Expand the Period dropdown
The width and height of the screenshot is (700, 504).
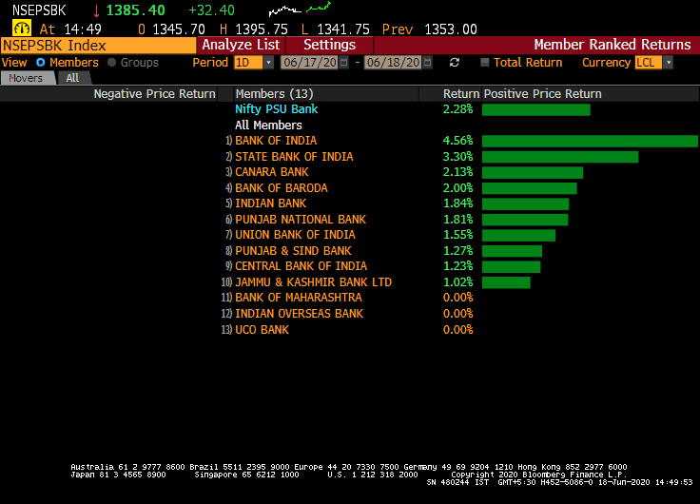pyautogui.click(x=268, y=63)
